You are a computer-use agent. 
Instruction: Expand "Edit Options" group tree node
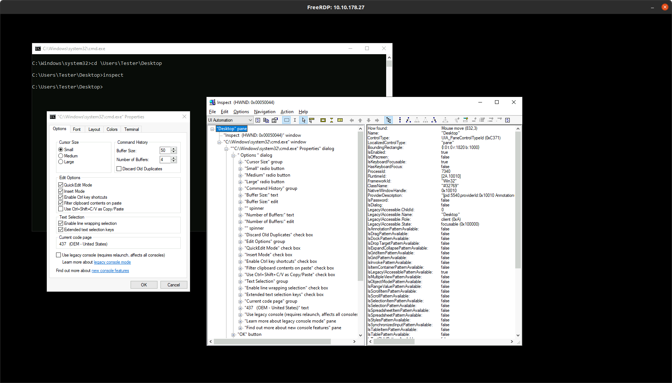[x=240, y=242]
